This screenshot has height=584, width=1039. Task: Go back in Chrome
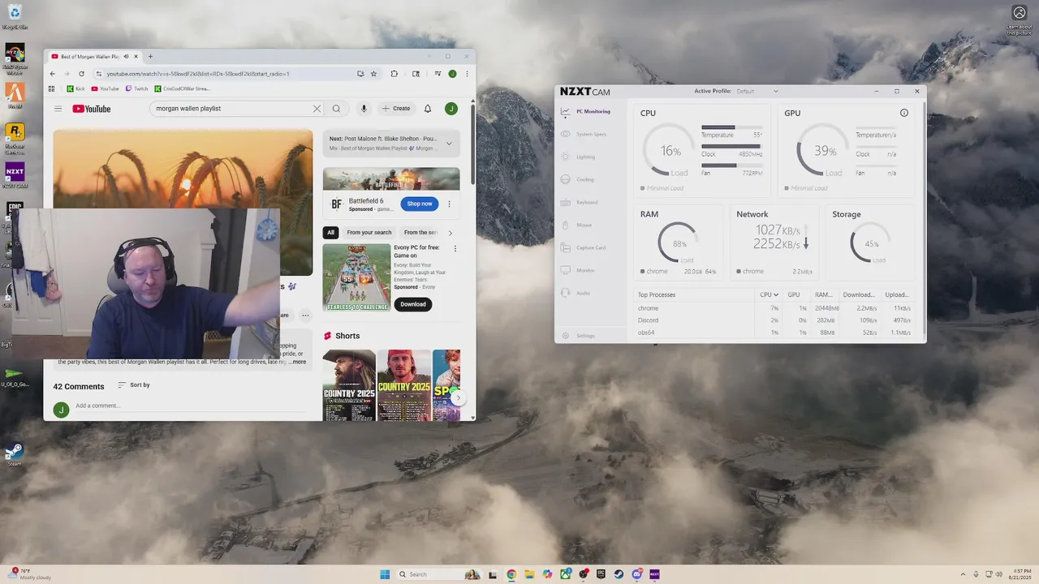pyautogui.click(x=53, y=74)
